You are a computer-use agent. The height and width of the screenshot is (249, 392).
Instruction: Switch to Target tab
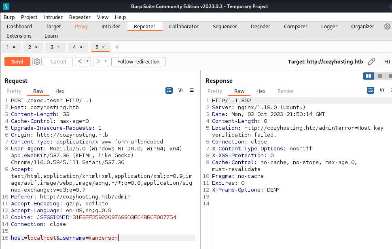coord(53,26)
